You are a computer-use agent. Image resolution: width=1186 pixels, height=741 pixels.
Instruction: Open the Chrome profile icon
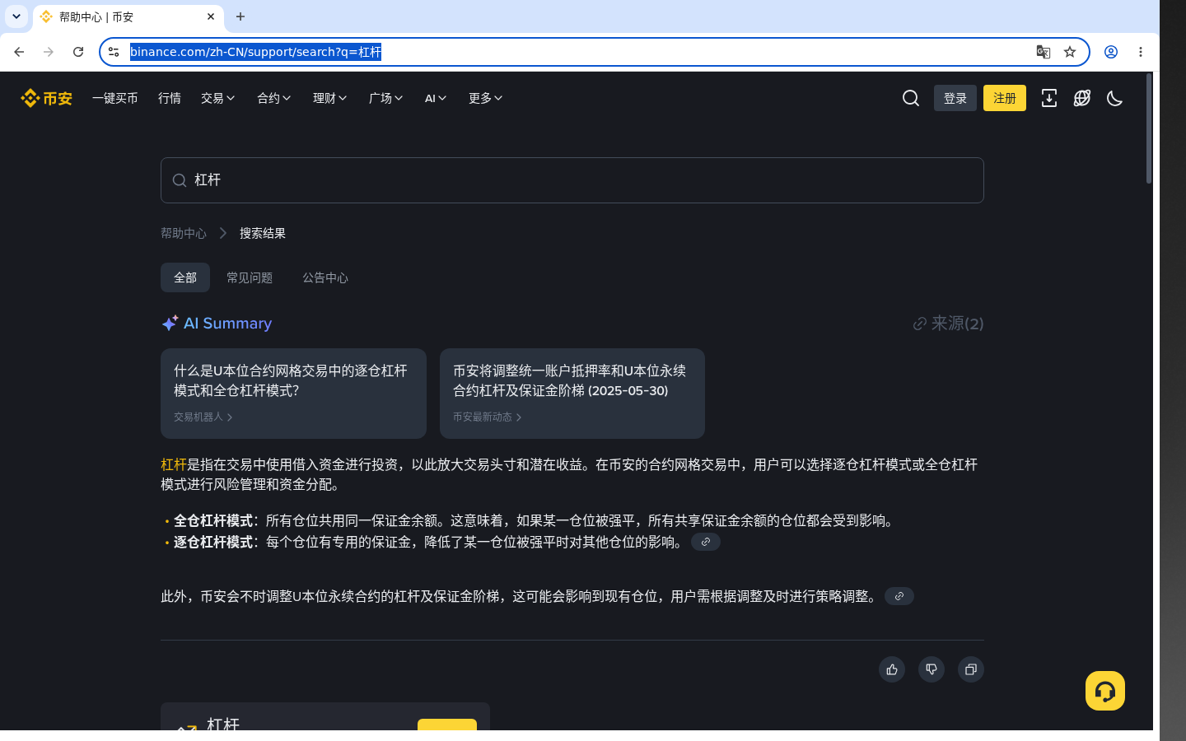pyautogui.click(x=1111, y=52)
